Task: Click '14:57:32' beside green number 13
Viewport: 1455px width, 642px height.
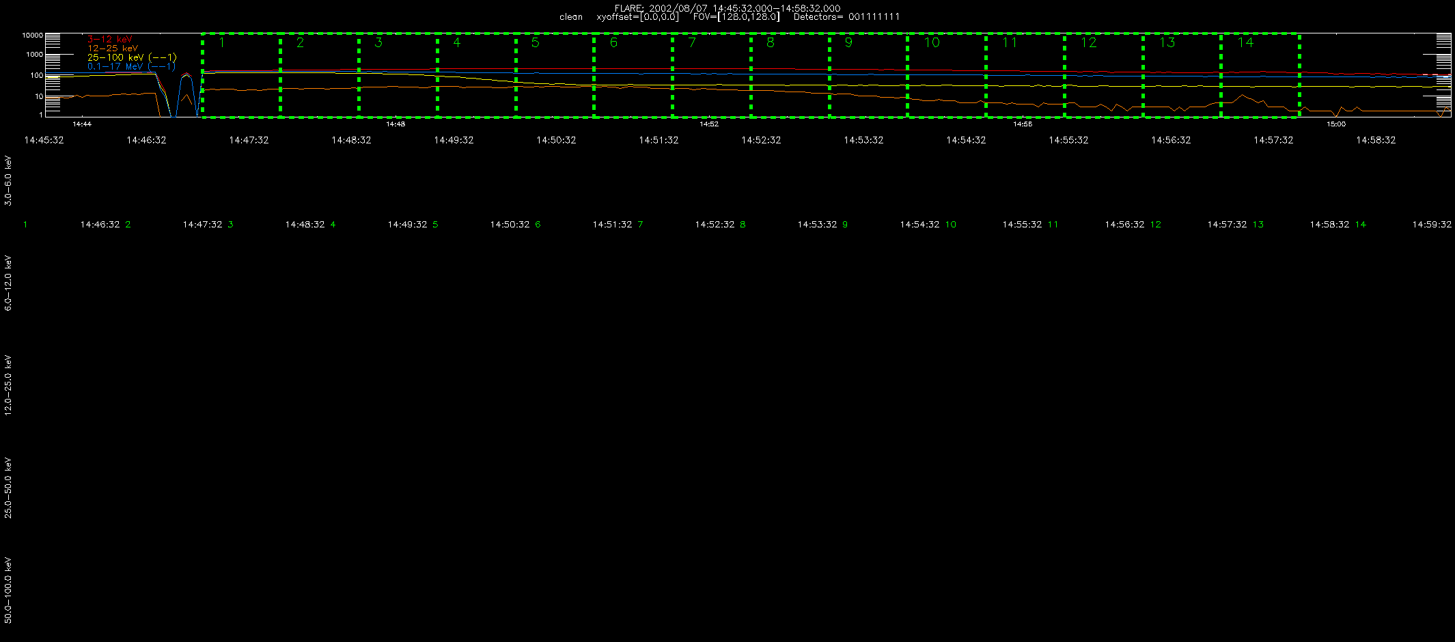Action: (1227, 225)
